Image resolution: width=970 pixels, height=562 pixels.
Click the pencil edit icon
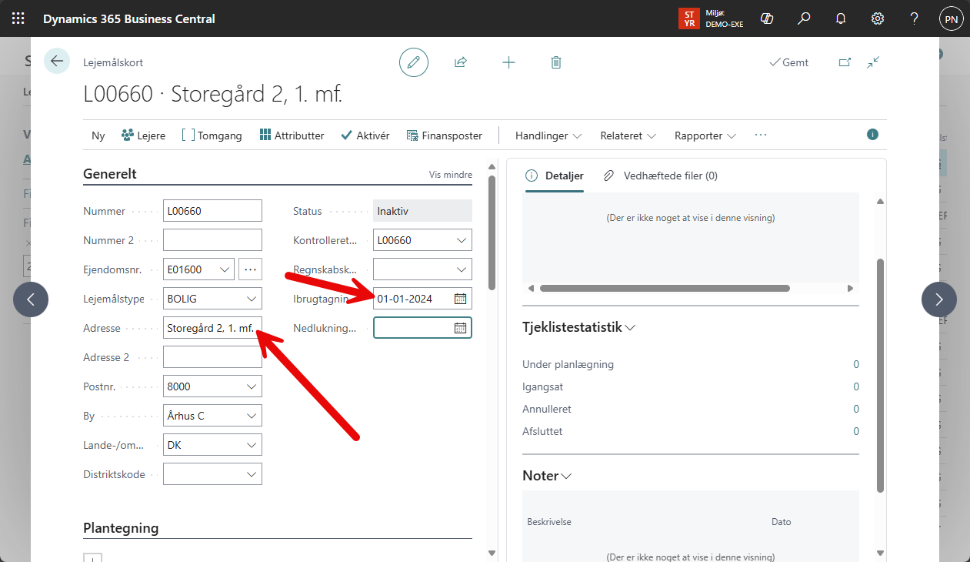(x=414, y=62)
